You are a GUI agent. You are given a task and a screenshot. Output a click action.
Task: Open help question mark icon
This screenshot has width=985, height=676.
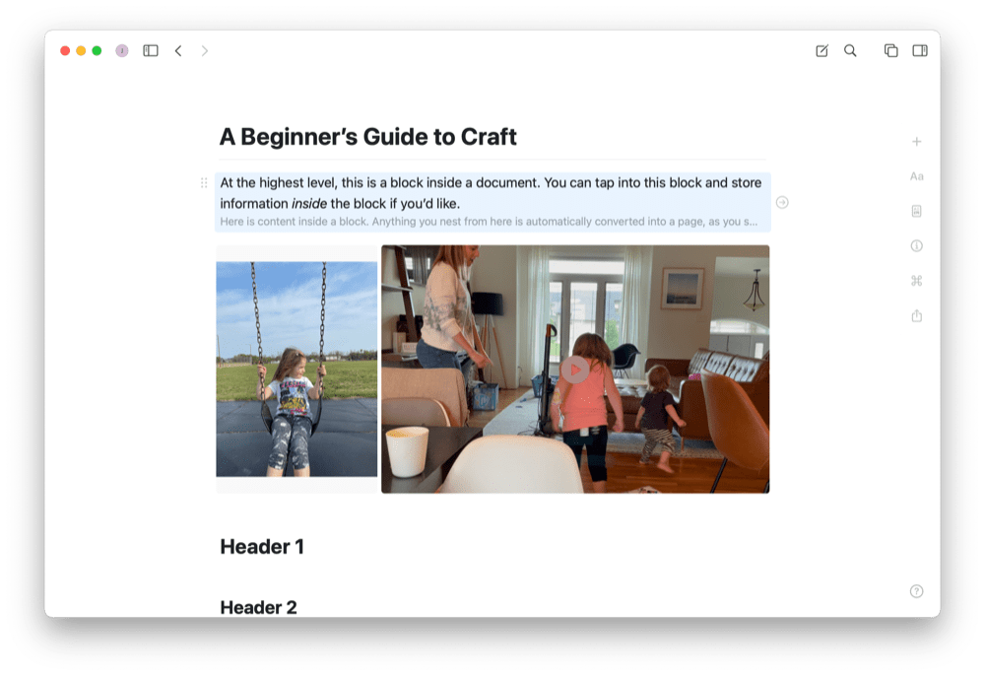coord(916,591)
